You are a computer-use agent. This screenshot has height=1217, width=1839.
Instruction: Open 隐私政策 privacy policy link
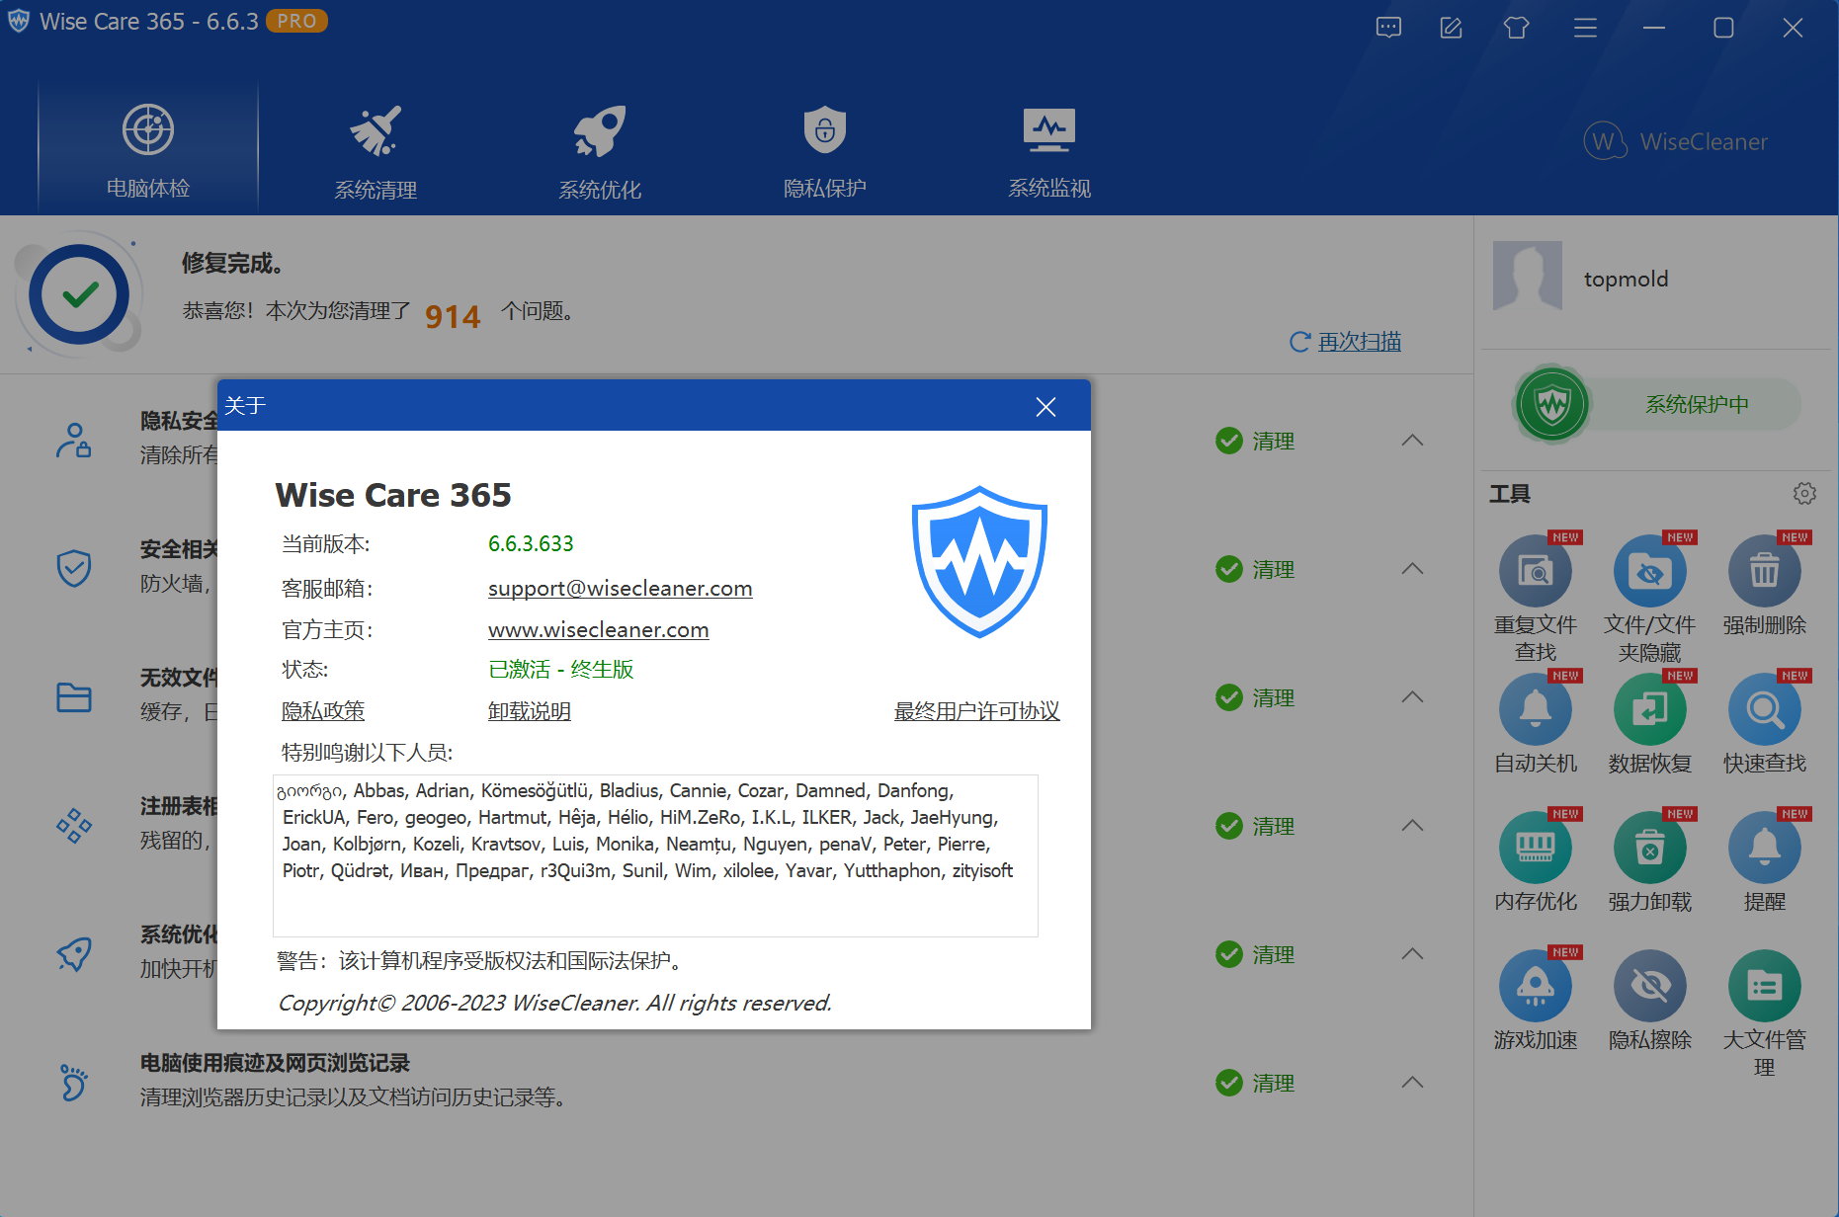click(323, 711)
